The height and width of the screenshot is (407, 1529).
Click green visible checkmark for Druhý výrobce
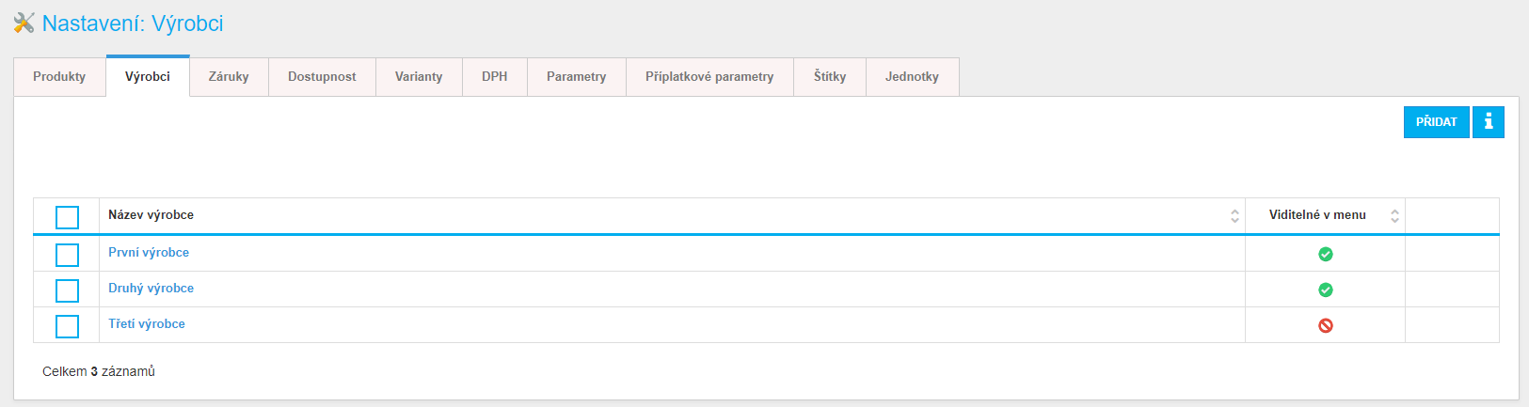(1325, 290)
